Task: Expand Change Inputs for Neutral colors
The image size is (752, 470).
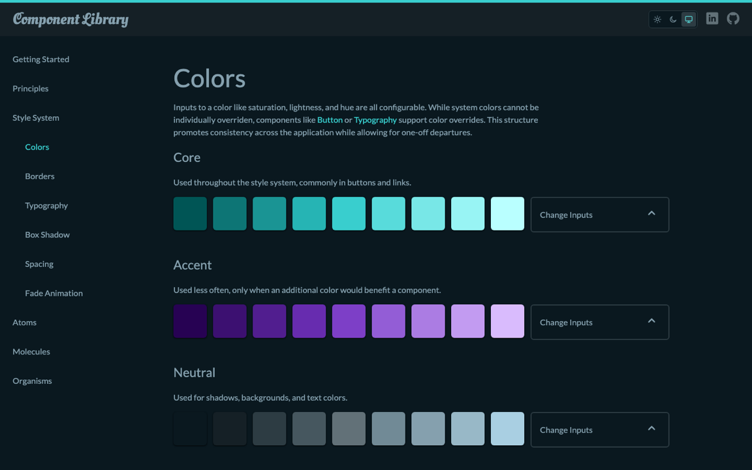Action: tap(599, 430)
